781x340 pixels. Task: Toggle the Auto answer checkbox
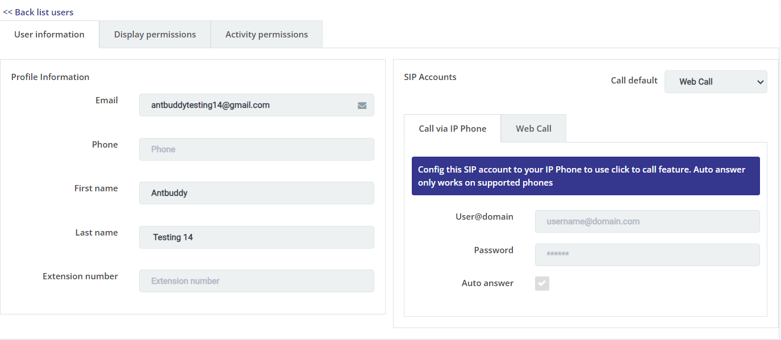point(542,283)
